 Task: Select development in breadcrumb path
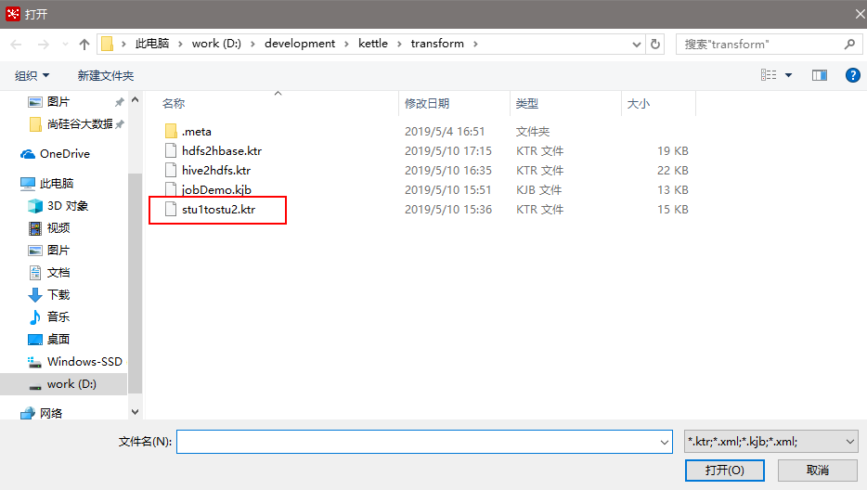coord(300,44)
